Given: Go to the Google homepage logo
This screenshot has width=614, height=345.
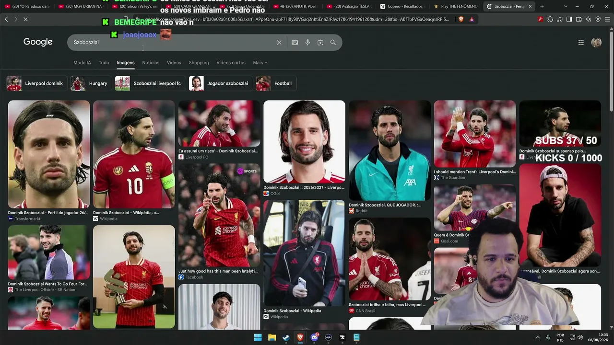Looking at the screenshot, I should tap(38, 42).
